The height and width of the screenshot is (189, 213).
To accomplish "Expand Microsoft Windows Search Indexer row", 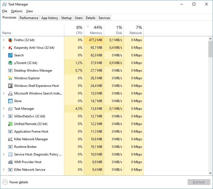I will [4, 93].
